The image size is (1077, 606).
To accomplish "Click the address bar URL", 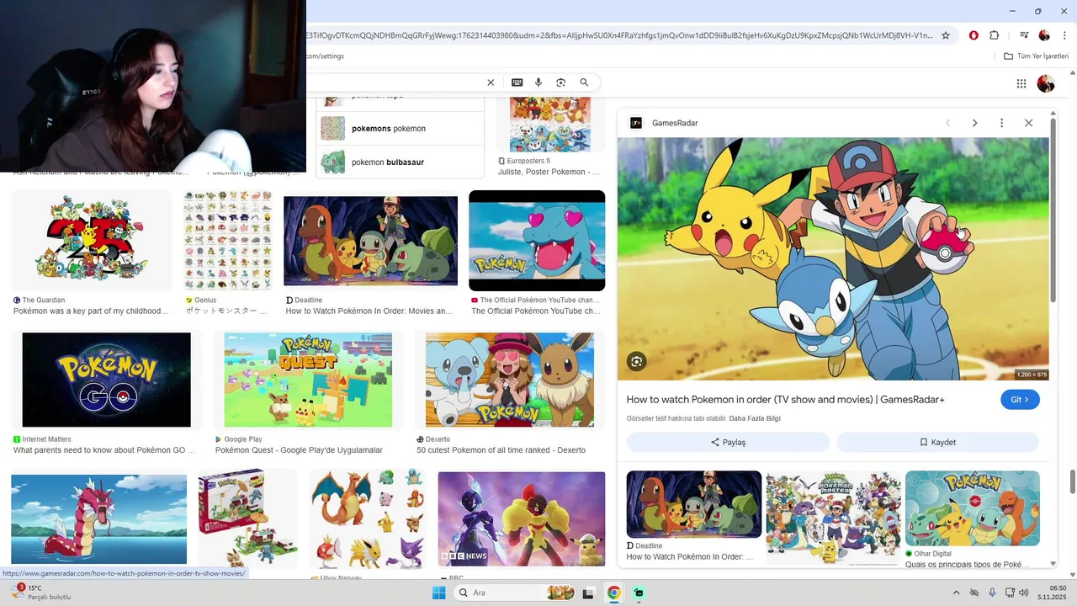I will coord(619,35).
